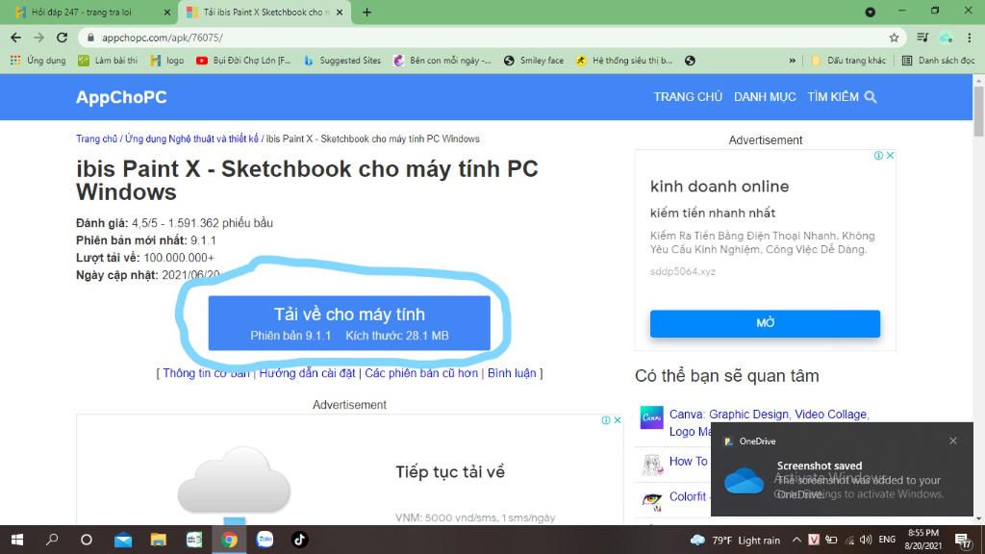Open the Suggested Sites bookmark
This screenshot has width=985, height=554.
click(342, 61)
